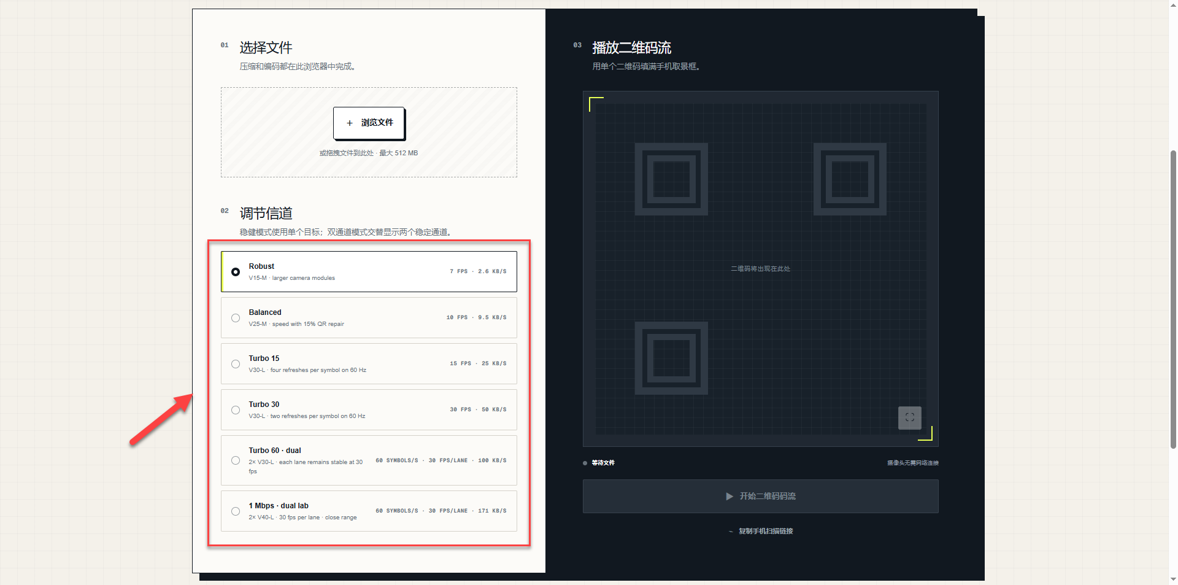
Task: Click the 用单个二维码填满手机取景框 subtitle
Action: (x=646, y=66)
